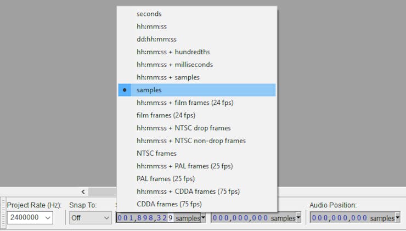Open Audio Position format dropdown arrow
Screen dimensions: 406x231
tap(397, 217)
